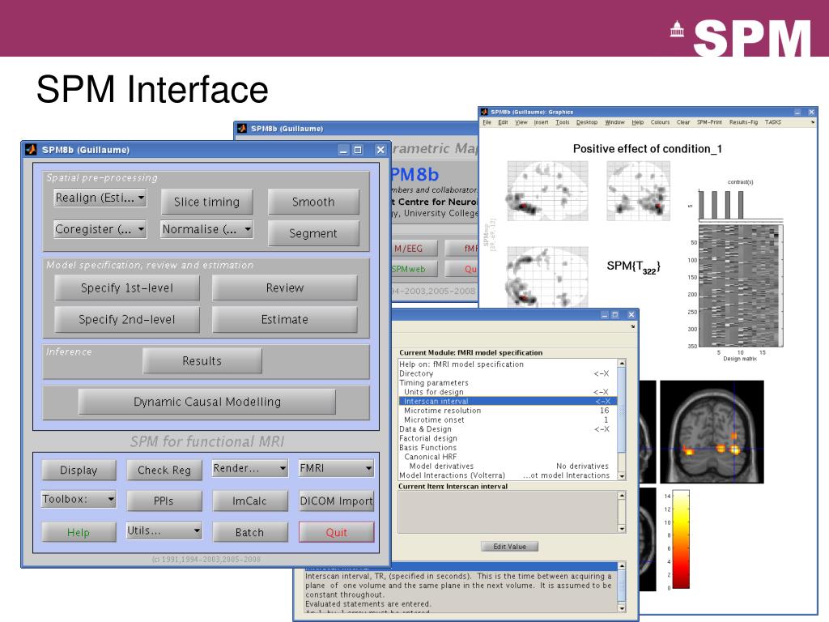
Task: Click the coronal brain slice image
Action: point(712,432)
